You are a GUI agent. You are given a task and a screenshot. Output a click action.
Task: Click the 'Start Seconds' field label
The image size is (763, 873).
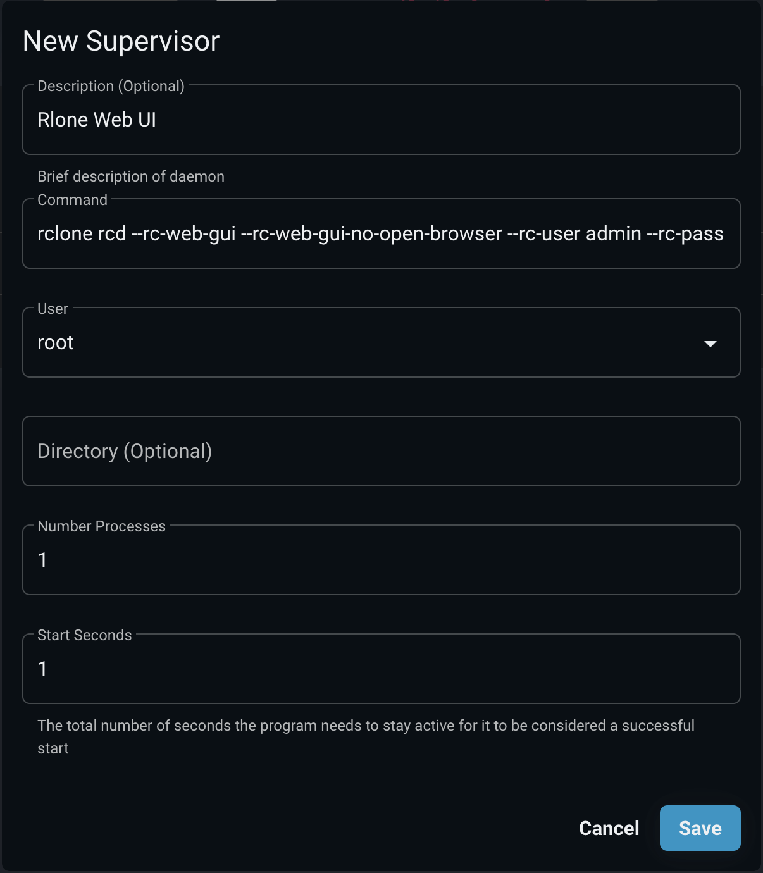point(84,635)
